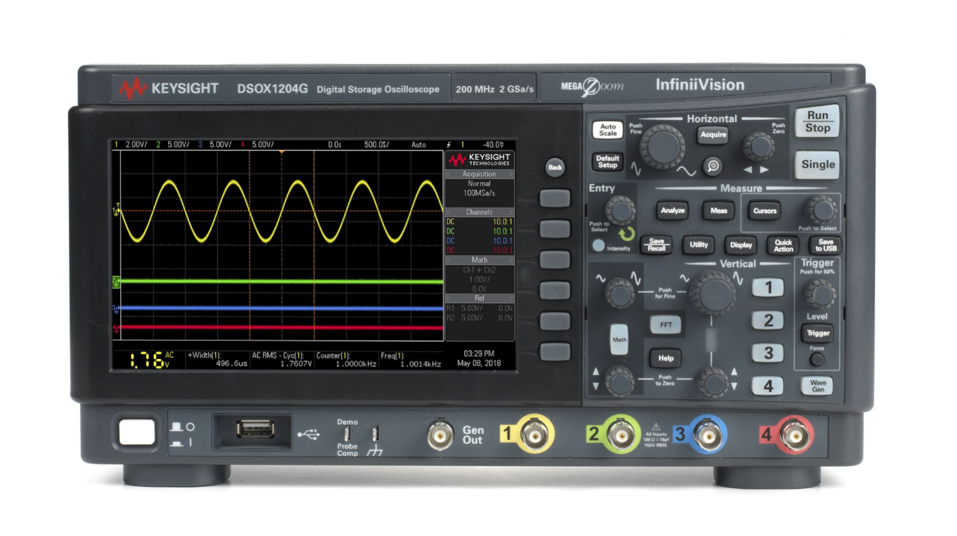This screenshot has height=536, width=957.
Task: Toggle the Run/Stop acquisition button
Action: (x=817, y=122)
